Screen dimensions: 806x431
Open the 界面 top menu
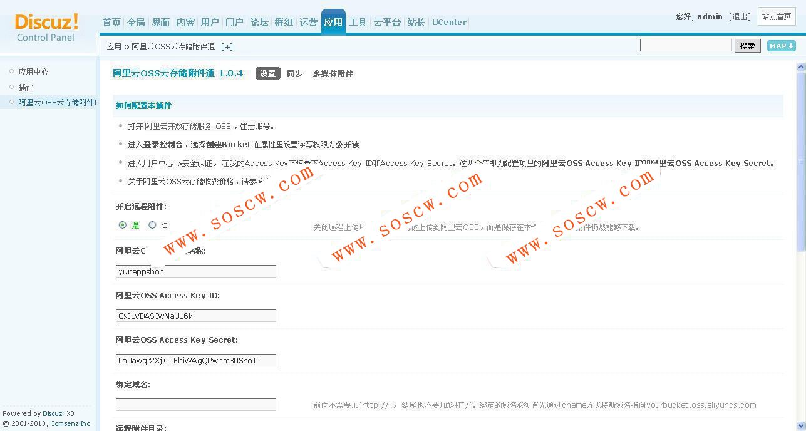161,22
